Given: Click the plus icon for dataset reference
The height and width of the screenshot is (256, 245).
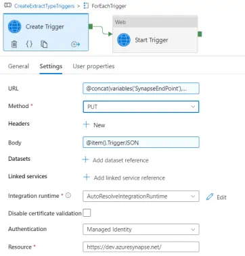Looking at the screenshot, I should point(85,159).
